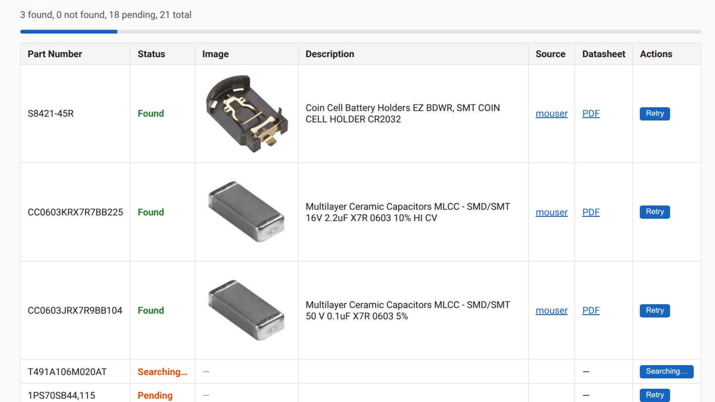The width and height of the screenshot is (715, 402).
Task: Click the search progress bar
Action: [x=360, y=32]
